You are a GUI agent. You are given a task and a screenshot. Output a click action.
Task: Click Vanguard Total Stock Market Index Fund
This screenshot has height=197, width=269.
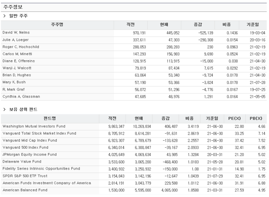39,133
